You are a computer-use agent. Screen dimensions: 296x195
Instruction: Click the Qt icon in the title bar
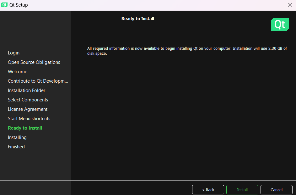click(4, 5)
